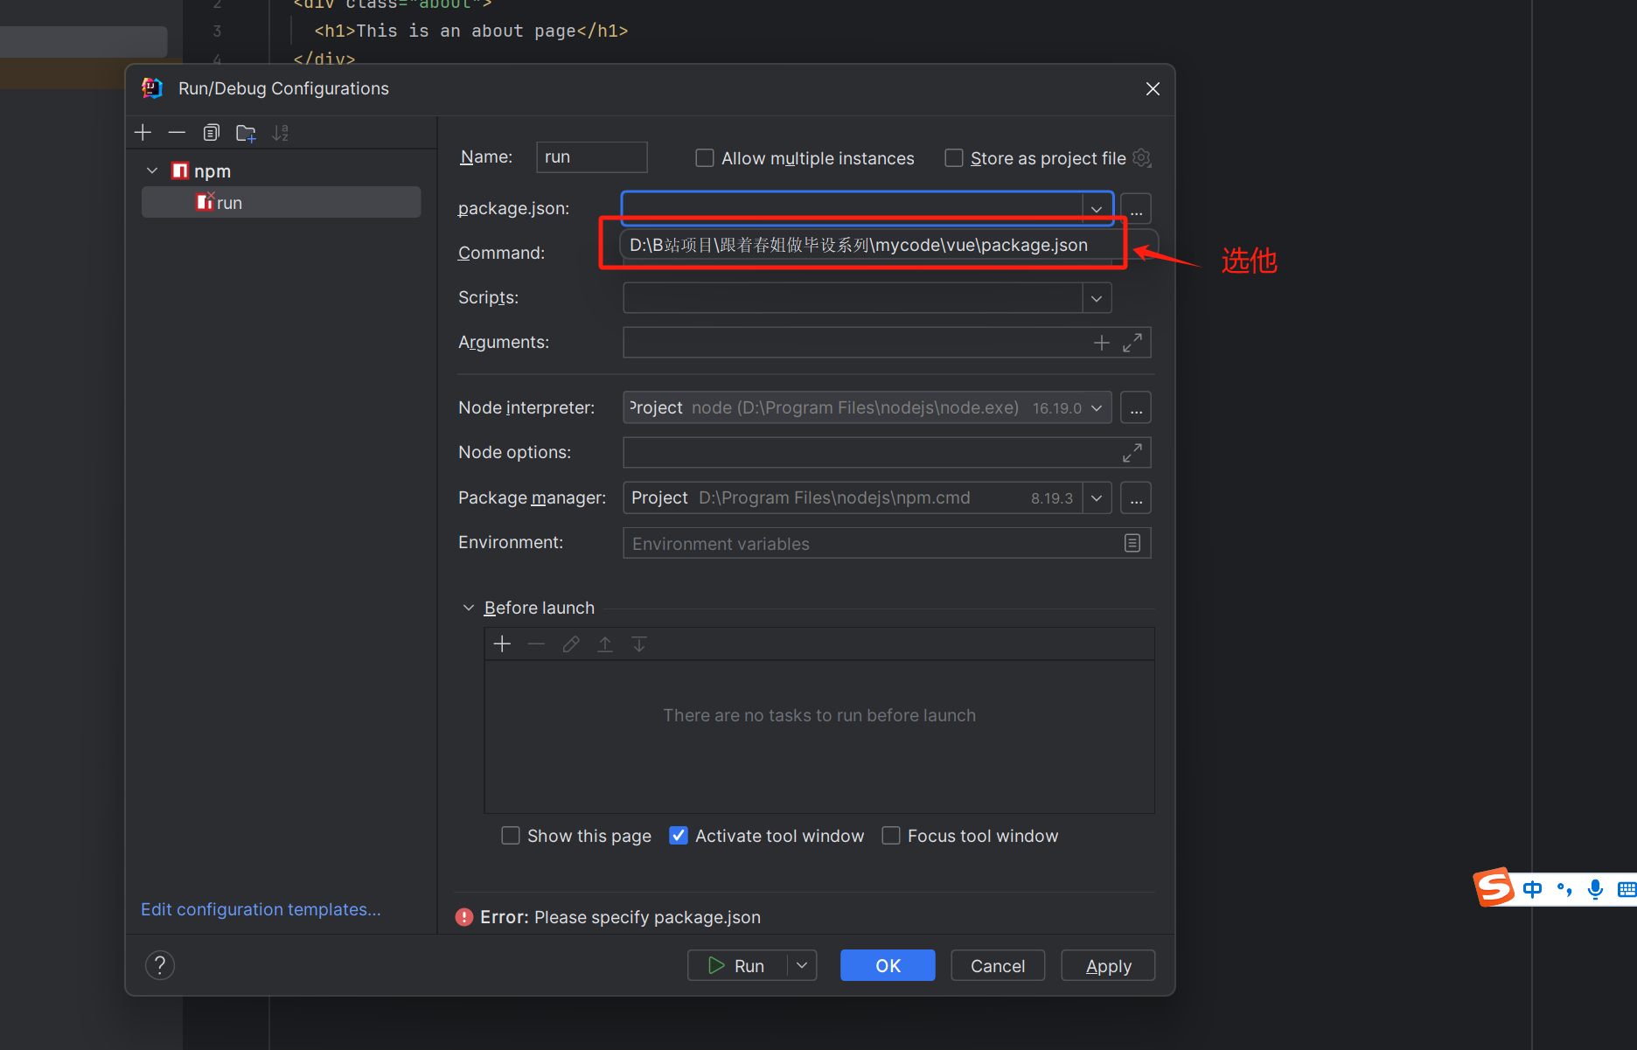Click the Sogou input method logo
This screenshot has height=1050, width=1637.
(1494, 887)
